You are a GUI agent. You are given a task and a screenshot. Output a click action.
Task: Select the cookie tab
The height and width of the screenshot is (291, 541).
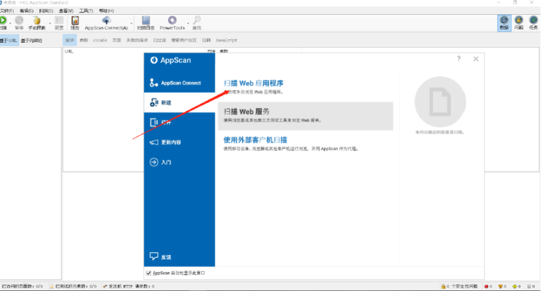point(100,40)
